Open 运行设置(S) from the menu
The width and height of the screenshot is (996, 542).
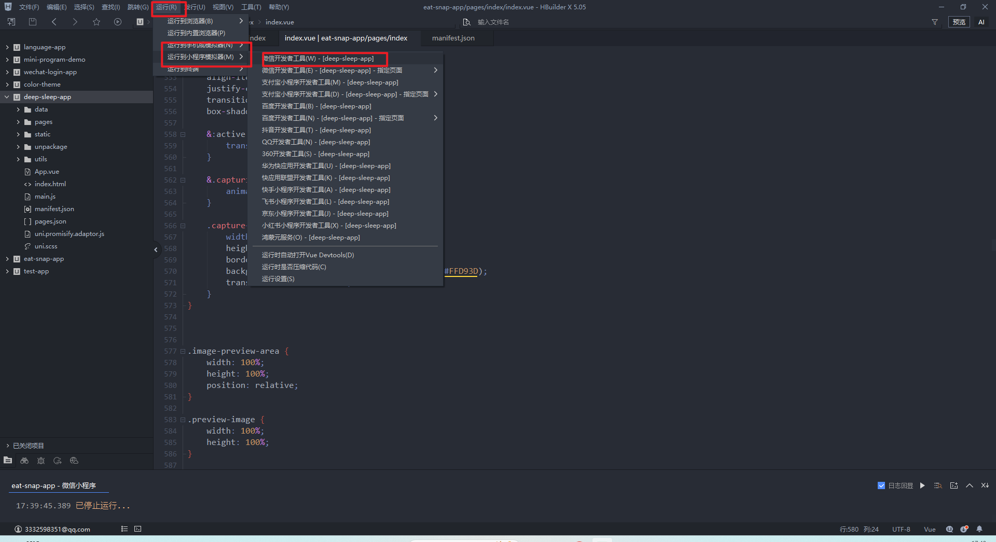click(278, 279)
